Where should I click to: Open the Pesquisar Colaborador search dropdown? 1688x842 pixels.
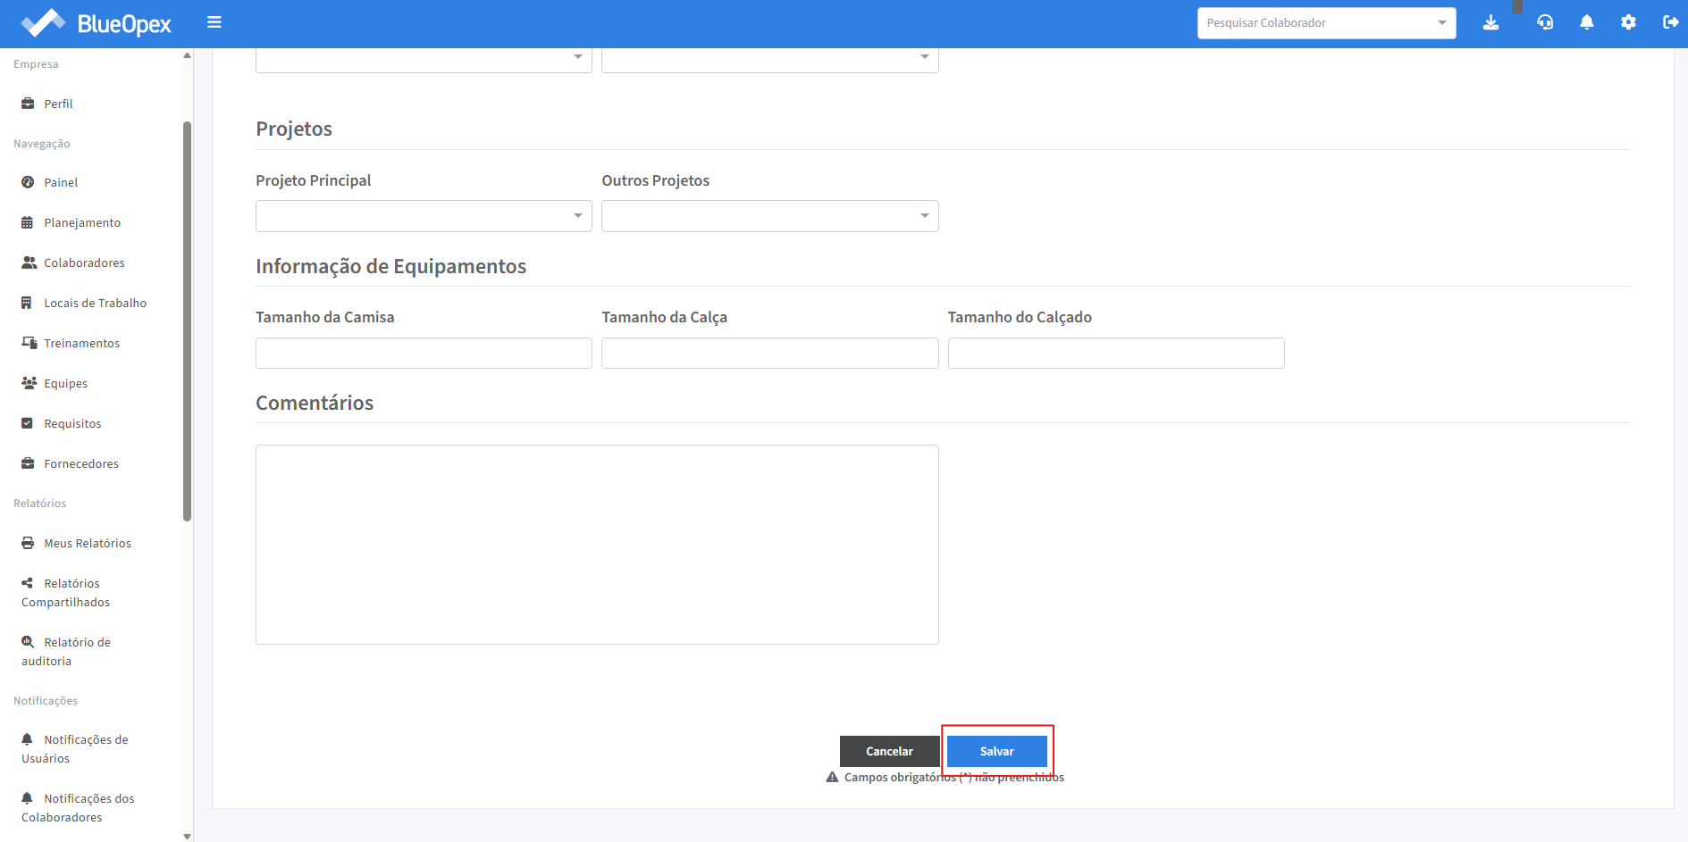click(1326, 23)
